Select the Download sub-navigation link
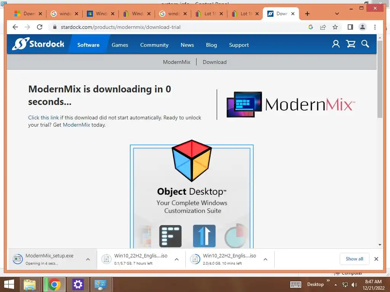The width and height of the screenshot is (390, 292). click(215, 62)
